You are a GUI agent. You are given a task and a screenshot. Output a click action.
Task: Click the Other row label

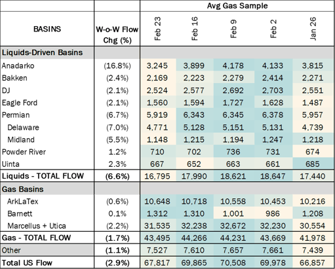pyautogui.click(x=11, y=250)
